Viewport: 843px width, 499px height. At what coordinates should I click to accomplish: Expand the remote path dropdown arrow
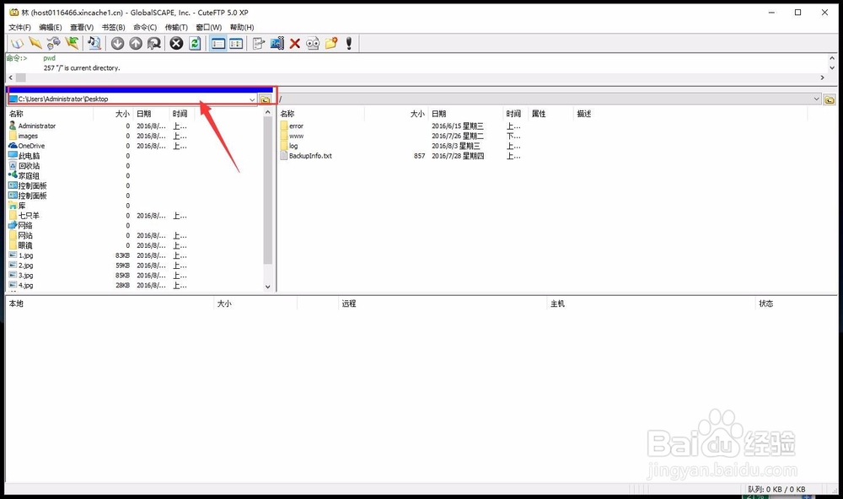coord(816,99)
